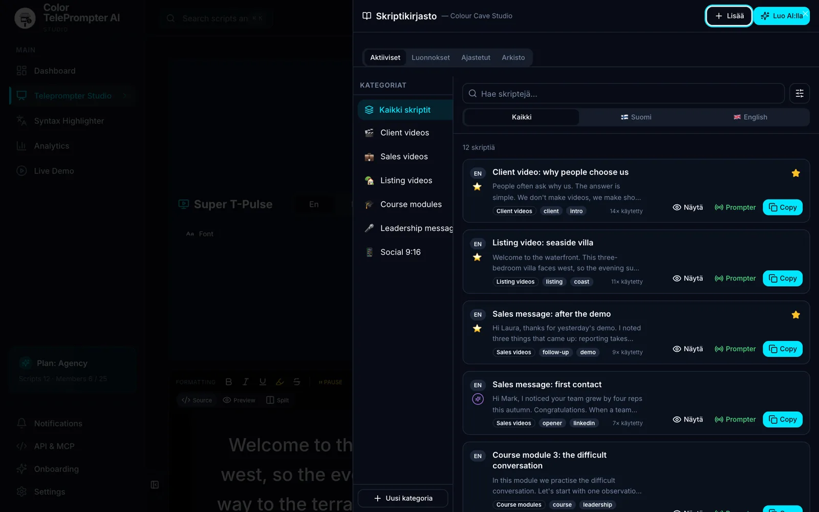This screenshot has width=819, height=512.
Task: Click the Uusi kategoria button
Action: pyautogui.click(x=403, y=498)
